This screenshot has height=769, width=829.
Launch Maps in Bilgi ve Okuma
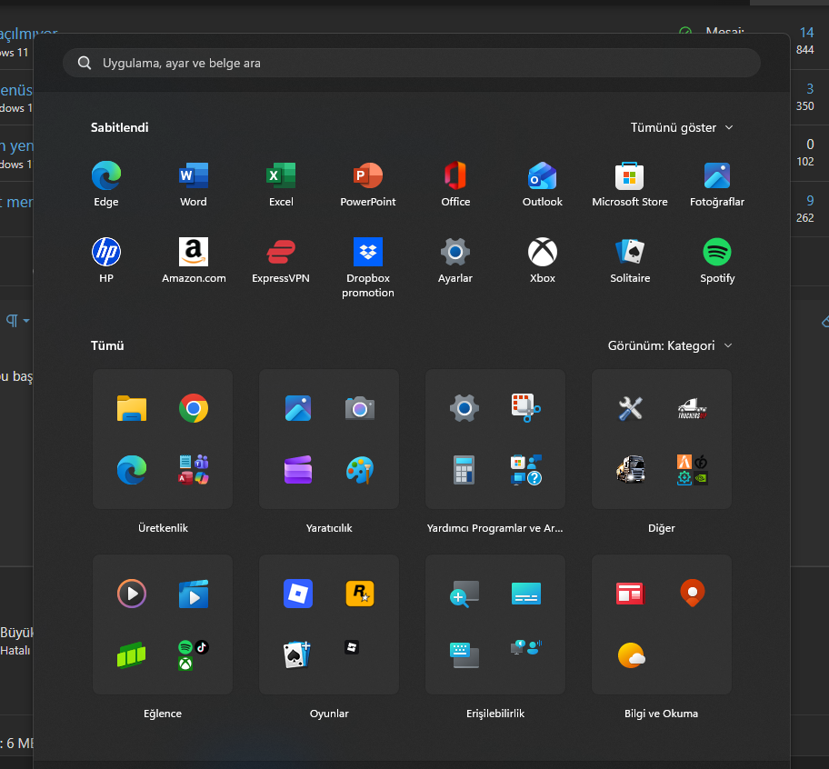[693, 594]
